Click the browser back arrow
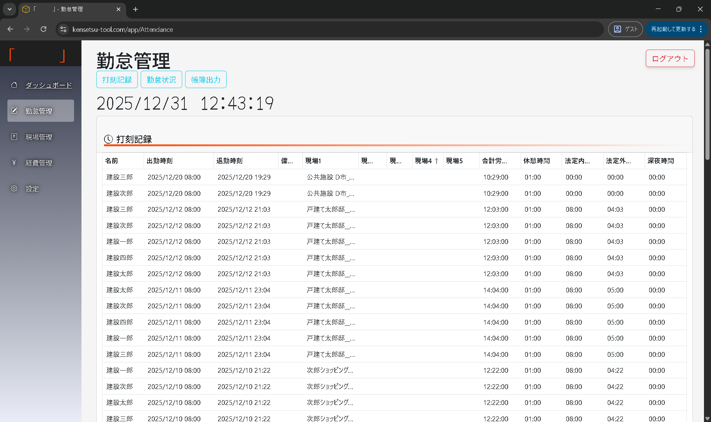The image size is (711, 422). pyautogui.click(x=10, y=29)
